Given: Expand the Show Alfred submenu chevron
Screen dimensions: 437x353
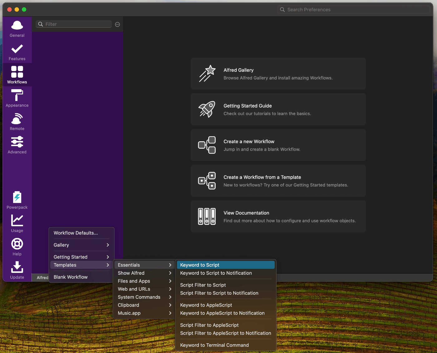Looking at the screenshot, I should (x=170, y=273).
